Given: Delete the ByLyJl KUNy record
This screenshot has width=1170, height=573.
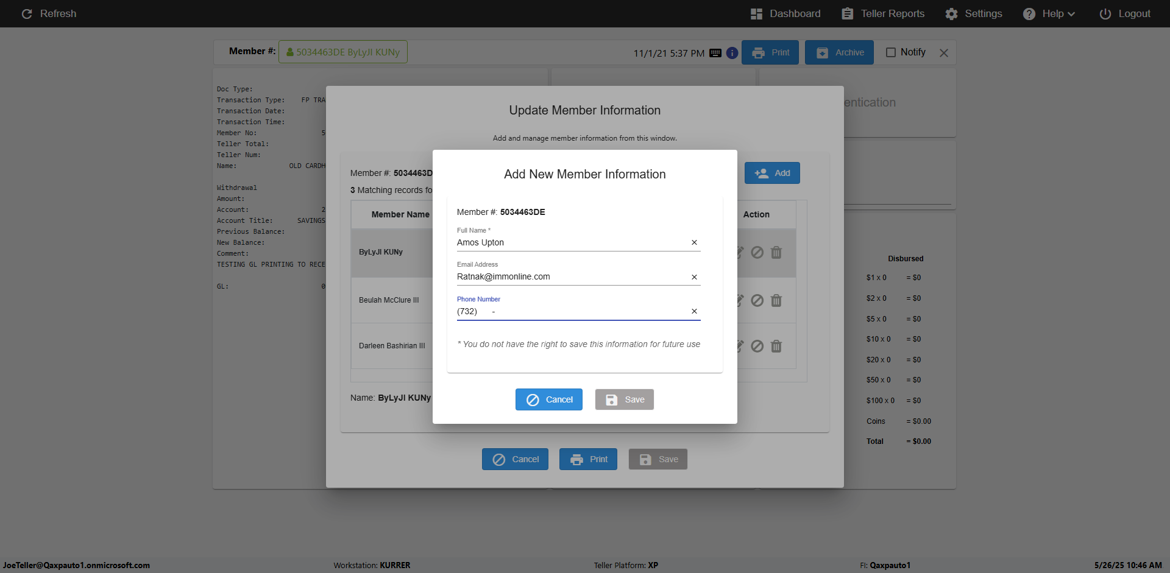Looking at the screenshot, I should coord(776,252).
